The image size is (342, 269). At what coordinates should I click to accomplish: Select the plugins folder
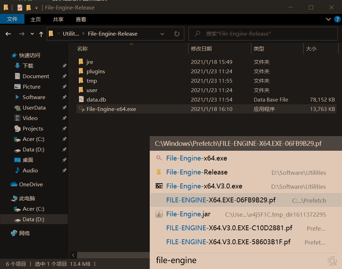point(96,72)
